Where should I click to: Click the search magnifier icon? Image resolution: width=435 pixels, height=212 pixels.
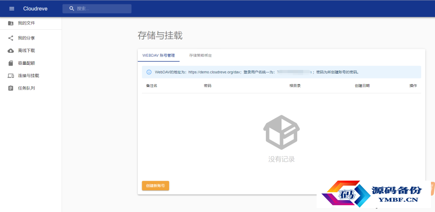pyautogui.click(x=72, y=8)
